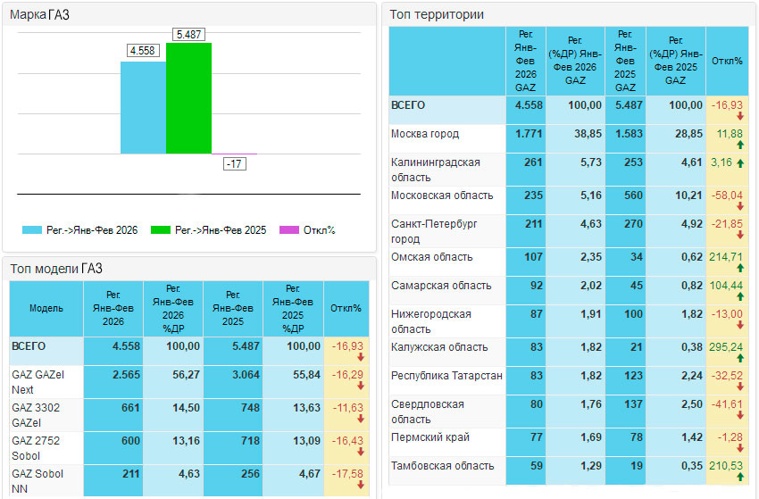Viewport: 759px width, 499px height.
Task: Click the green up arrow in Омская область row
Action: (x=740, y=268)
